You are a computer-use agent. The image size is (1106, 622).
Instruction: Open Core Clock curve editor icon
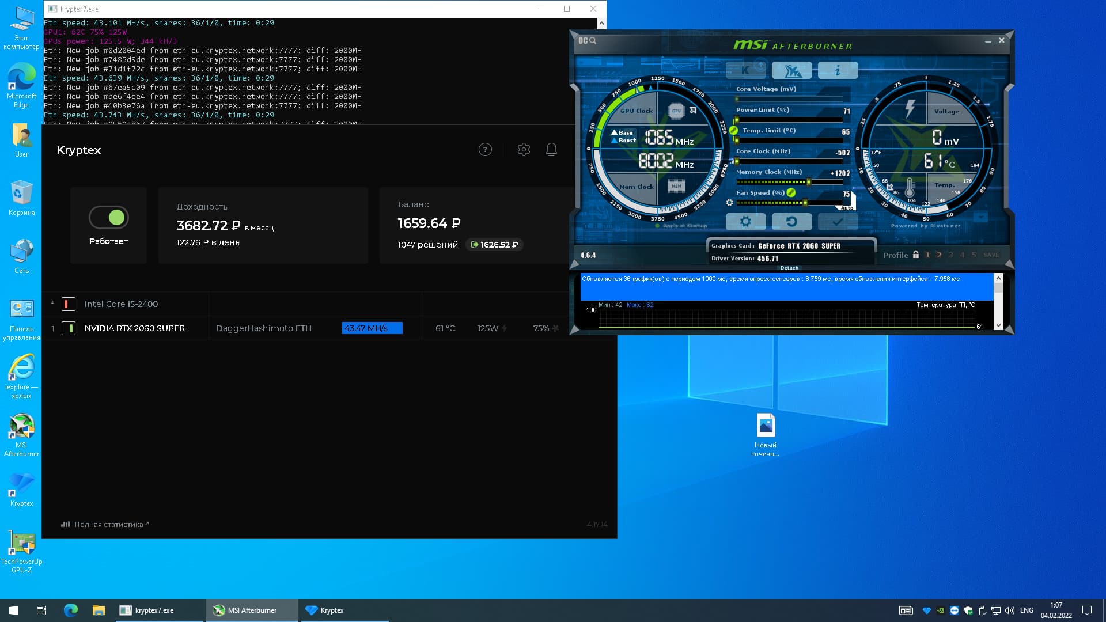pyautogui.click(x=732, y=162)
